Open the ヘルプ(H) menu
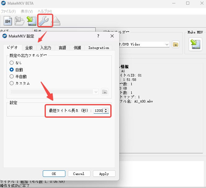This screenshot has height=188, width=206. click(x=45, y=11)
